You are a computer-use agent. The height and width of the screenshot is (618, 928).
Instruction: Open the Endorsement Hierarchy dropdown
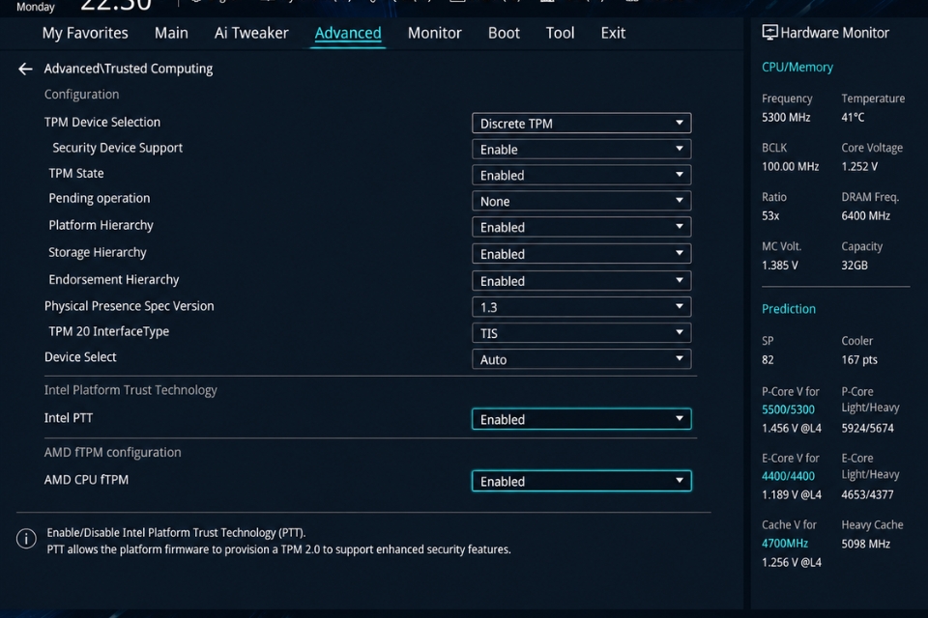click(581, 281)
